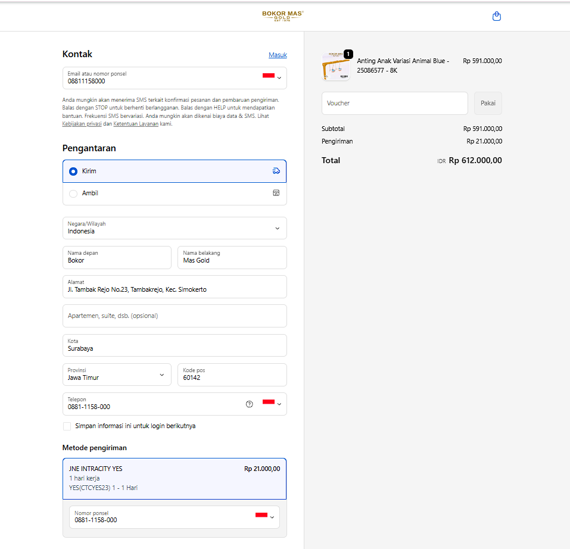The height and width of the screenshot is (549, 570).
Task: Expand the Negara/Wilayah dropdown
Action: pyautogui.click(x=277, y=228)
